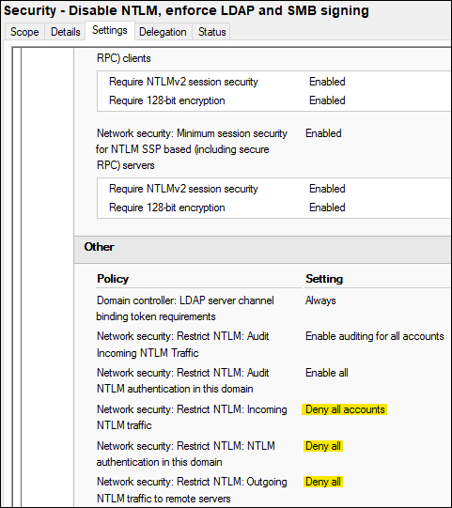Click Enabled for servers 128-bit encryption
The image size is (452, 508).
point(327,208)
